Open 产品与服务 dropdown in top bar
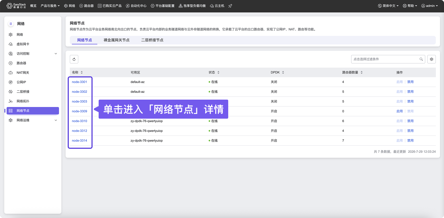 [50, 6]
